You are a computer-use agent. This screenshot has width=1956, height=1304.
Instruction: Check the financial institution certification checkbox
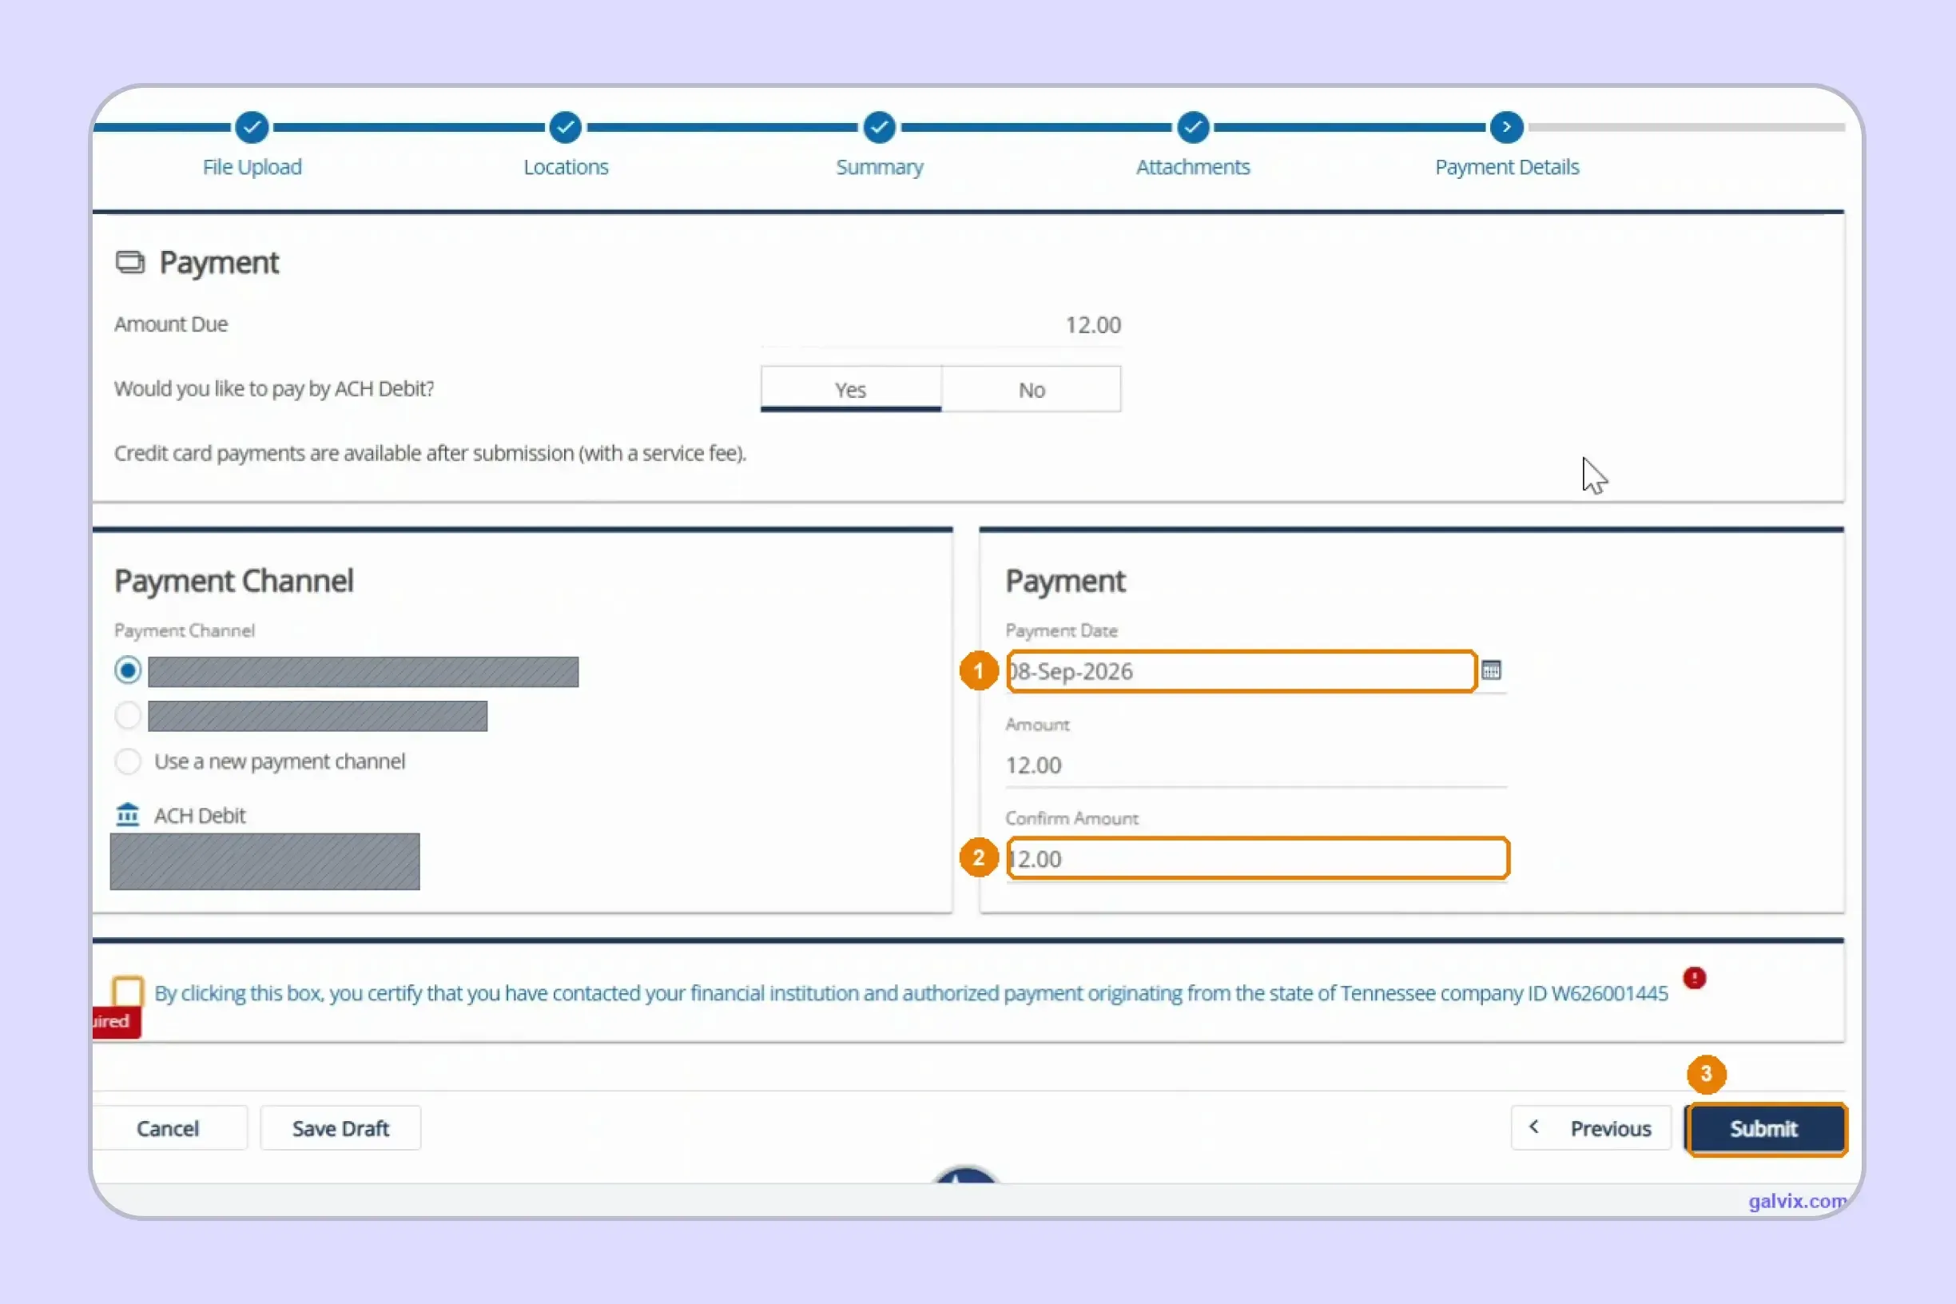pyautogui.click(x=127, y=992)
